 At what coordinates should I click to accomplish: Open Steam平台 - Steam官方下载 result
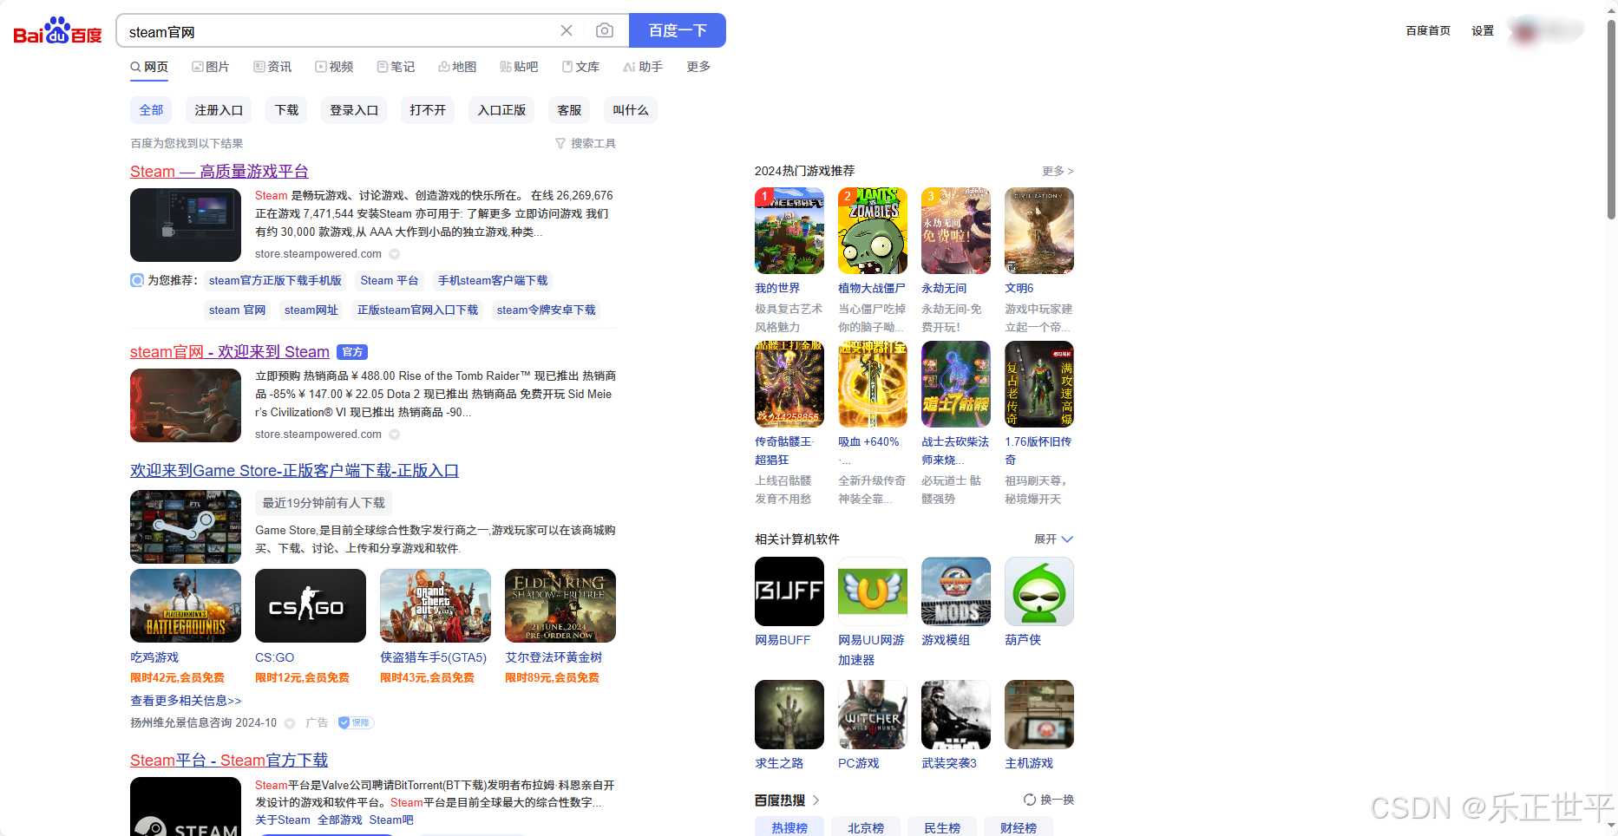click(x=229, y=761)
